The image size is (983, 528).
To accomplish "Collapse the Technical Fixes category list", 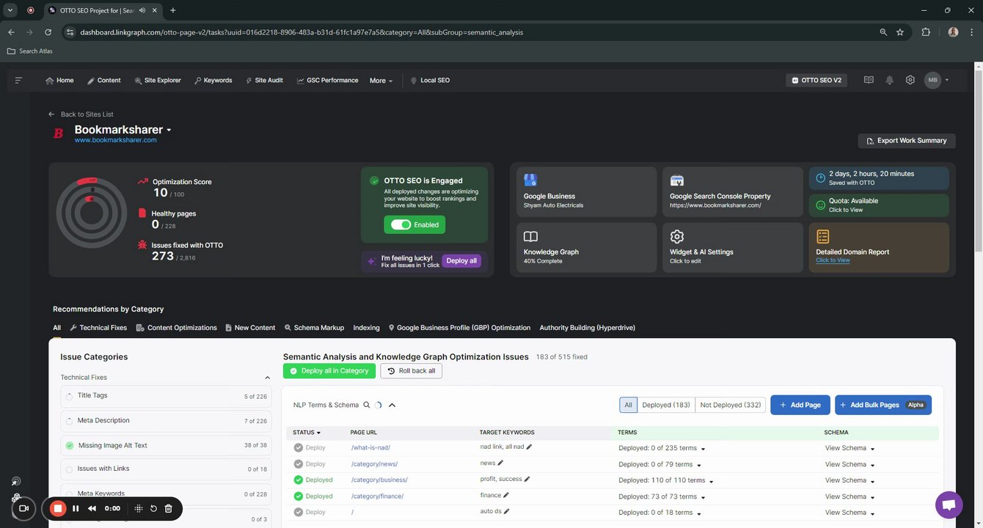I will point(267,378).
